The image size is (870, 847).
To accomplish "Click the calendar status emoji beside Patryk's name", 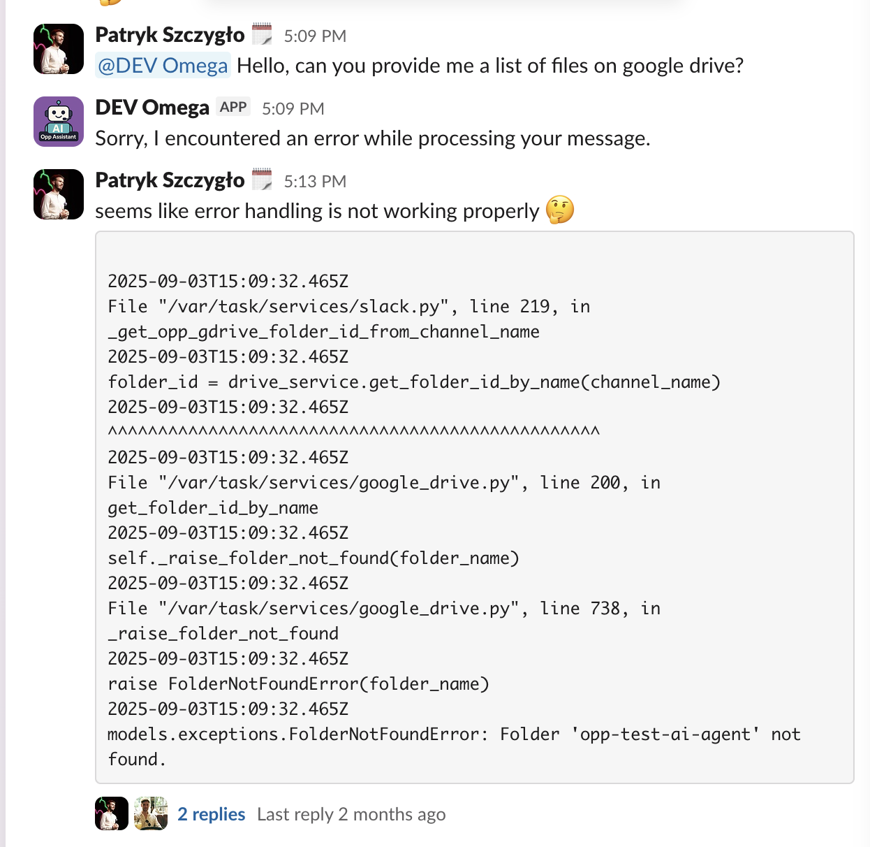I will coord(262,34).
